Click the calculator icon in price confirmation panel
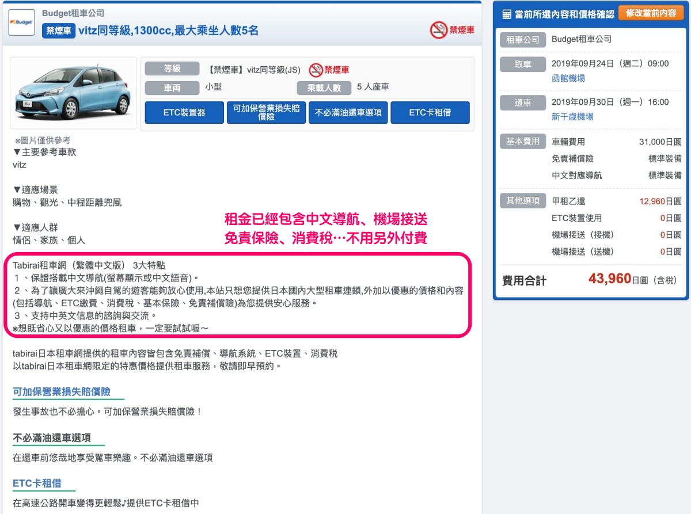The height and width of the screenshot is (514, 691). pyautogui.click(x=507, y=14)
